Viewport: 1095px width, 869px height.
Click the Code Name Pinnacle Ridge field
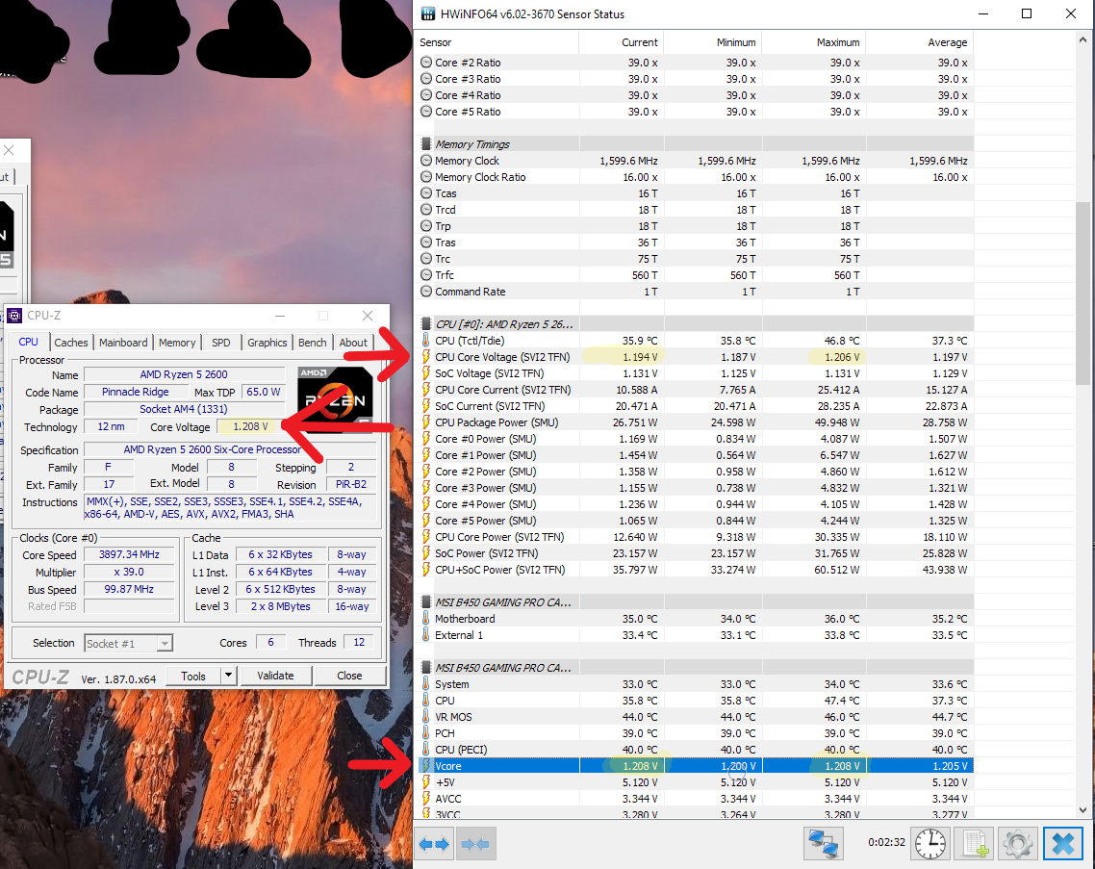coord(136,392)
